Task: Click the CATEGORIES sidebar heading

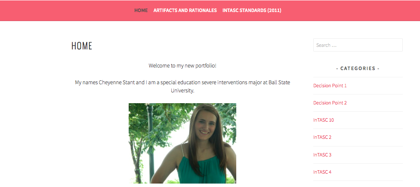Action: [358, 68]
